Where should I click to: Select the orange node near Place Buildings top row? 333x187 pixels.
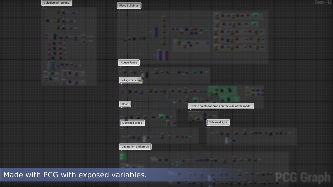coord(217,16)
